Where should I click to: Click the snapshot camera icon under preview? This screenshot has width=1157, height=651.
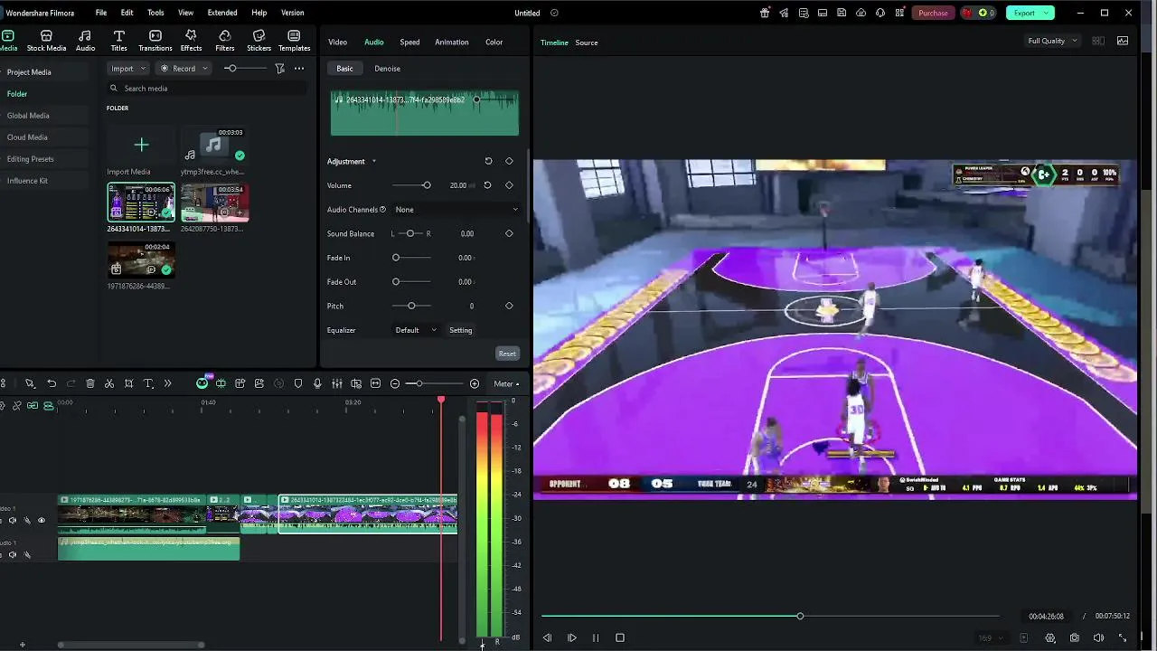(x=1075, y=637)
